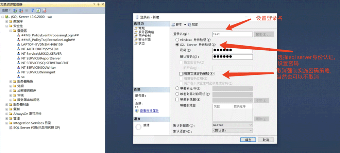Viewport: 340px width, 153px height.
Task: Click the login icon beside ##MS_PolicyEventProcessingLogin##
Action: point(19,35)
